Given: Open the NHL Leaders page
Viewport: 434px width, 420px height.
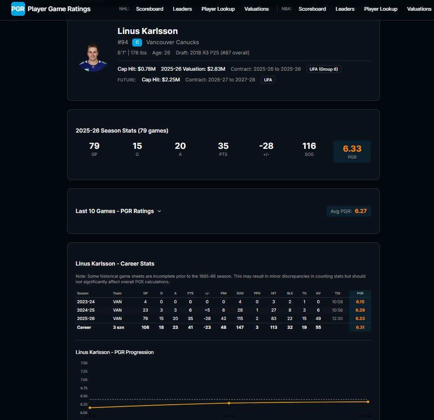Looking at the screenshot, I should 182,9.
